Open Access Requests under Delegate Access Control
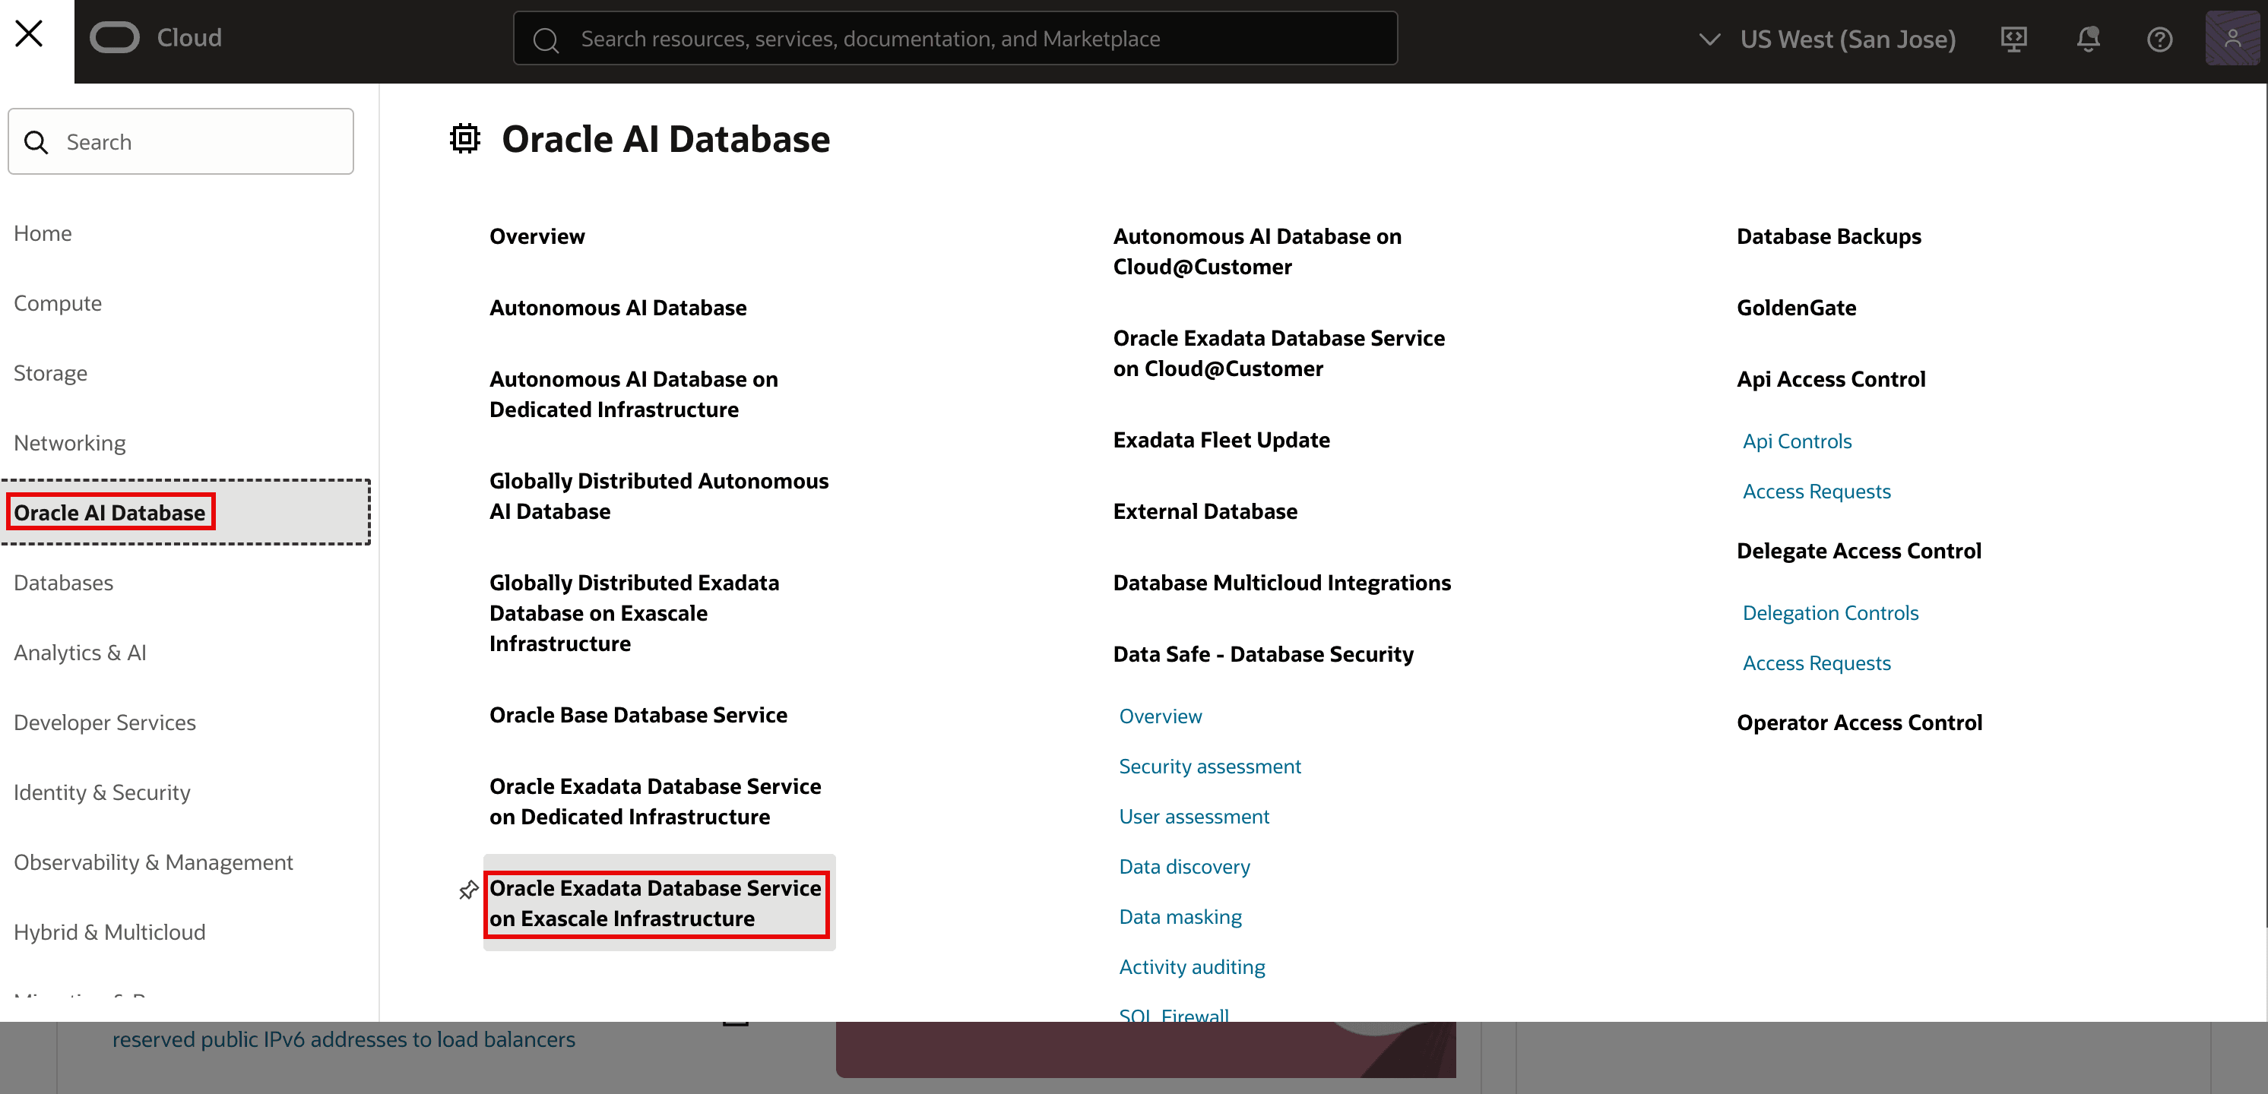Screen dimensions: 2268x1094 1817,662
